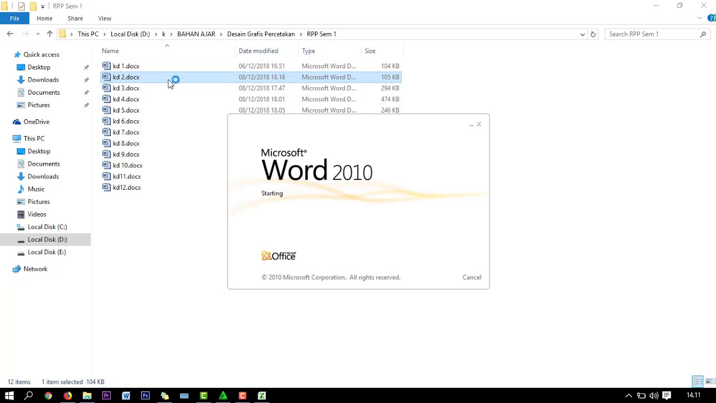Close the Word splash screen
The height and width of the screenshot is (403, 716).
(479, 124)
